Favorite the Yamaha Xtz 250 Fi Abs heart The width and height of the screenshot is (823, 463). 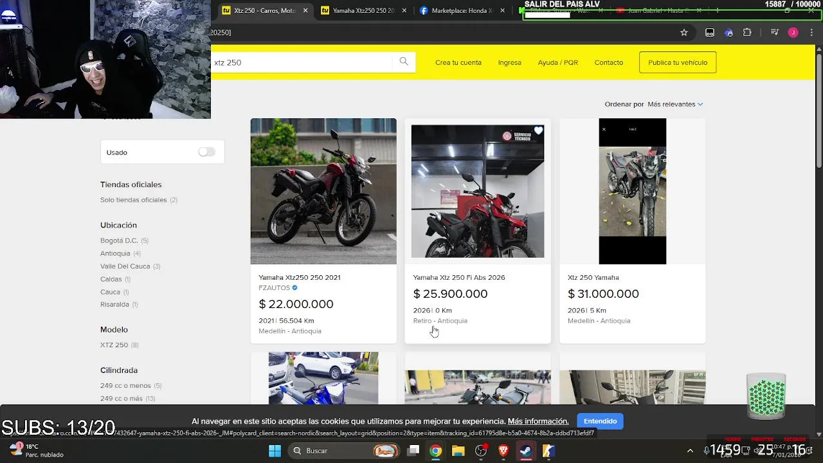click(538, 131)
